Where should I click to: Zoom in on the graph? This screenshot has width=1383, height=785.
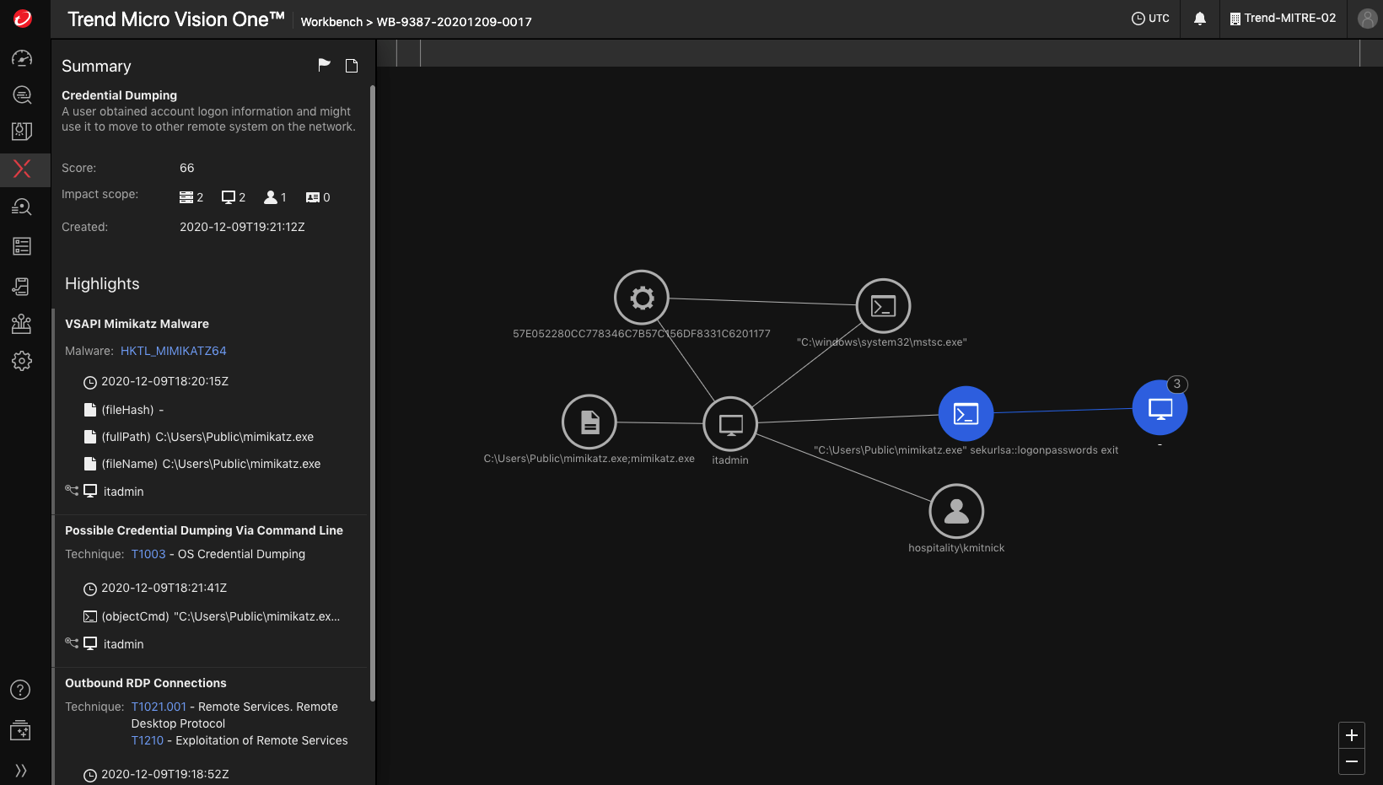(x=1351, y=735)
